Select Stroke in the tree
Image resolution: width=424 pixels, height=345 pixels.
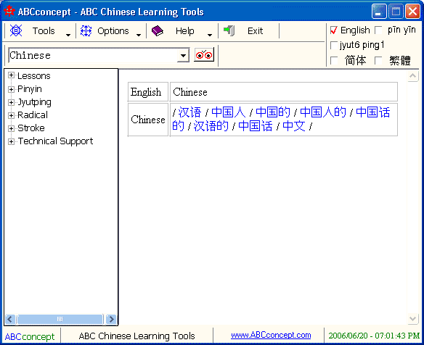tap(31, 128)
